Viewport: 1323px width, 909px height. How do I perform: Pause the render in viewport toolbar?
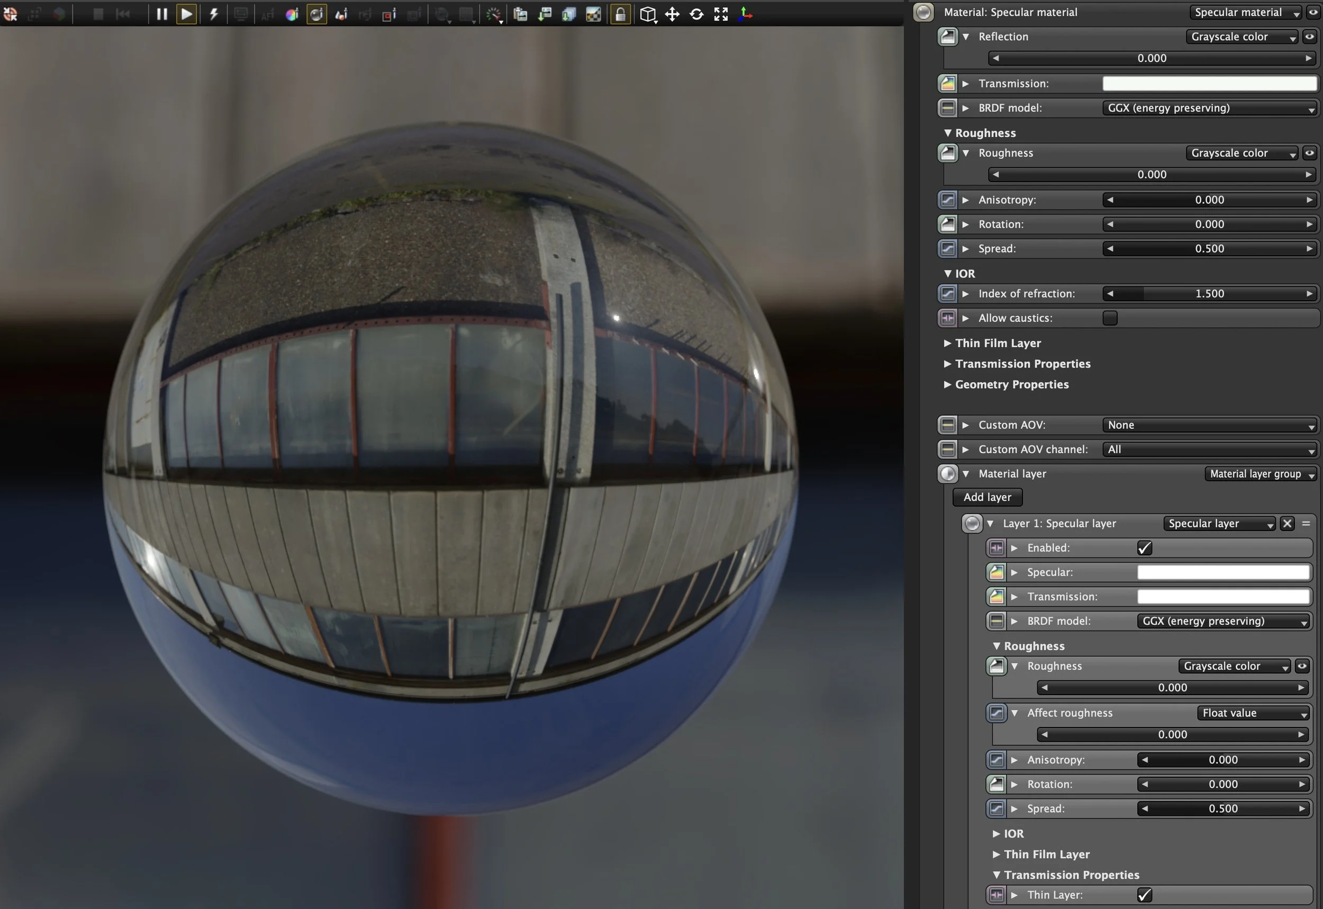click(162, 14)
